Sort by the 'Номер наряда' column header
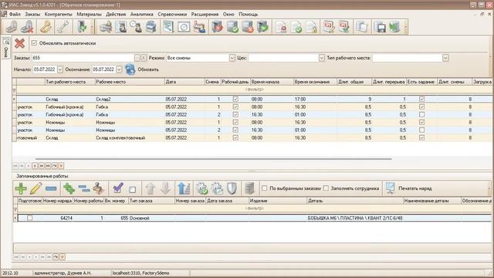494x278 pixels. tap(57, 201)
